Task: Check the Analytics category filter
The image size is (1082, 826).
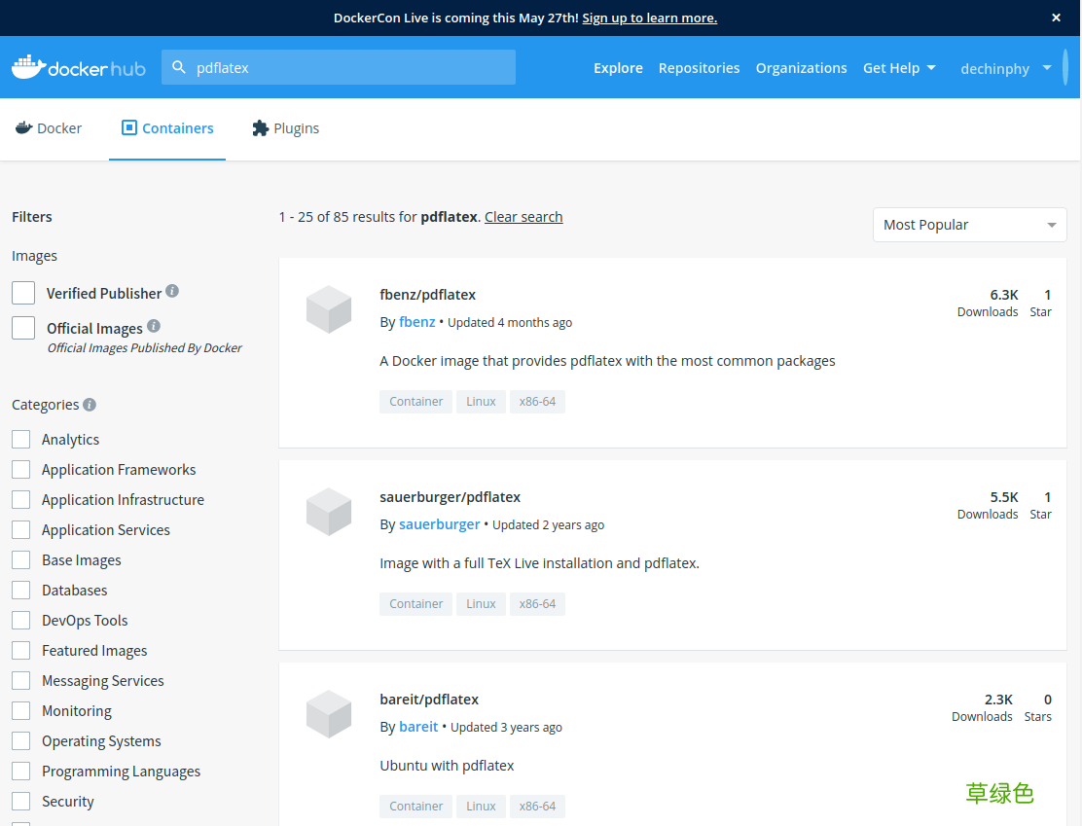Action: 20,439
